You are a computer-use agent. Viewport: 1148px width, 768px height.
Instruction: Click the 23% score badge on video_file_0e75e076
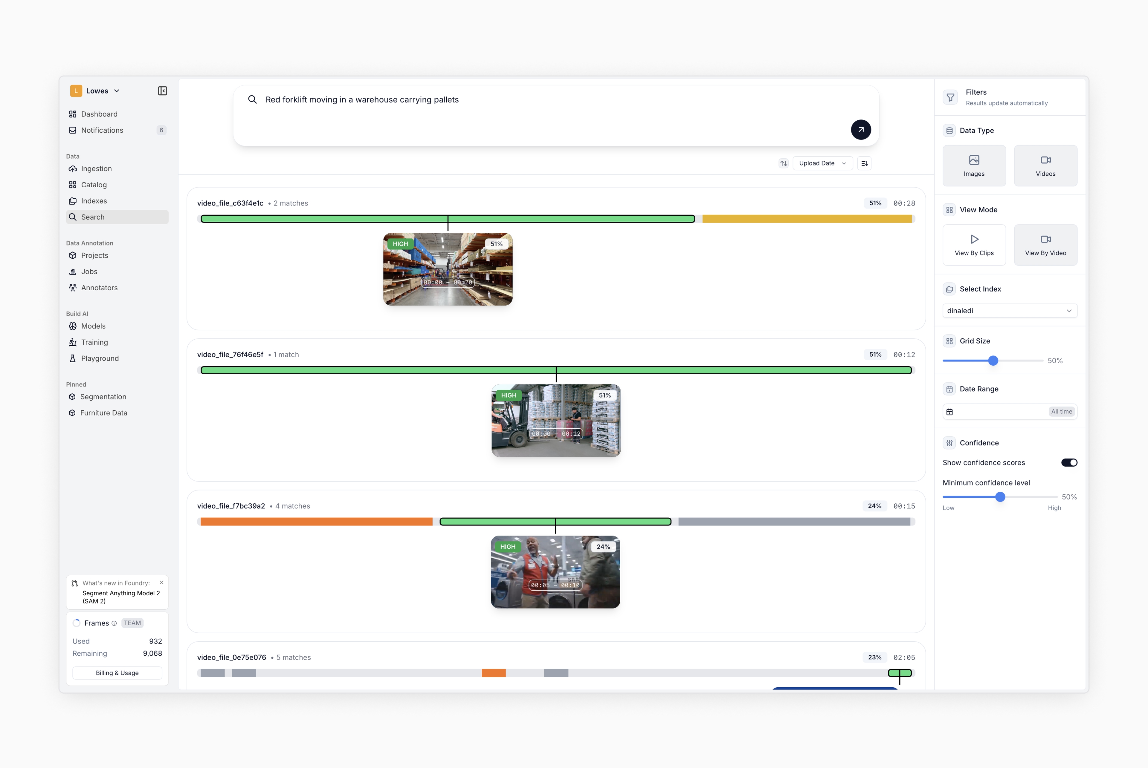[874, 657]
